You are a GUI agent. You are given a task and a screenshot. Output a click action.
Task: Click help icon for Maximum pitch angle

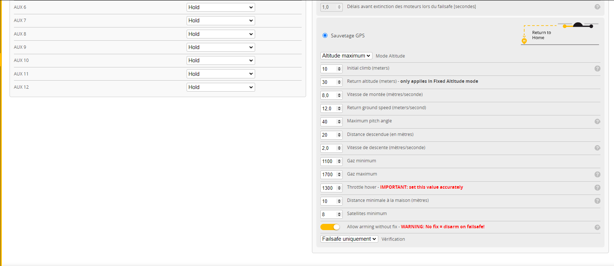pos(597,121)
